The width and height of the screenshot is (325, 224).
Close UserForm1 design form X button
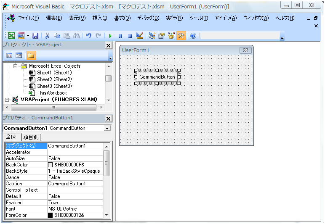click(x=245, y=50)
